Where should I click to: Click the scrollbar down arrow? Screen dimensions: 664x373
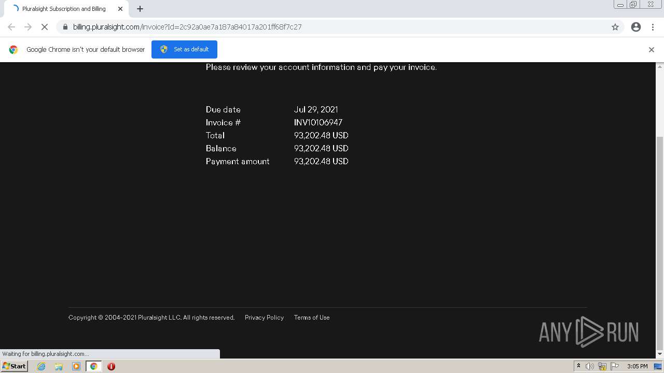pos(660,354)
